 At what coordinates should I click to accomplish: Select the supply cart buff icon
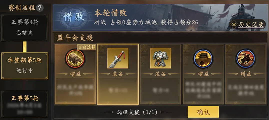tap(75, 59)
